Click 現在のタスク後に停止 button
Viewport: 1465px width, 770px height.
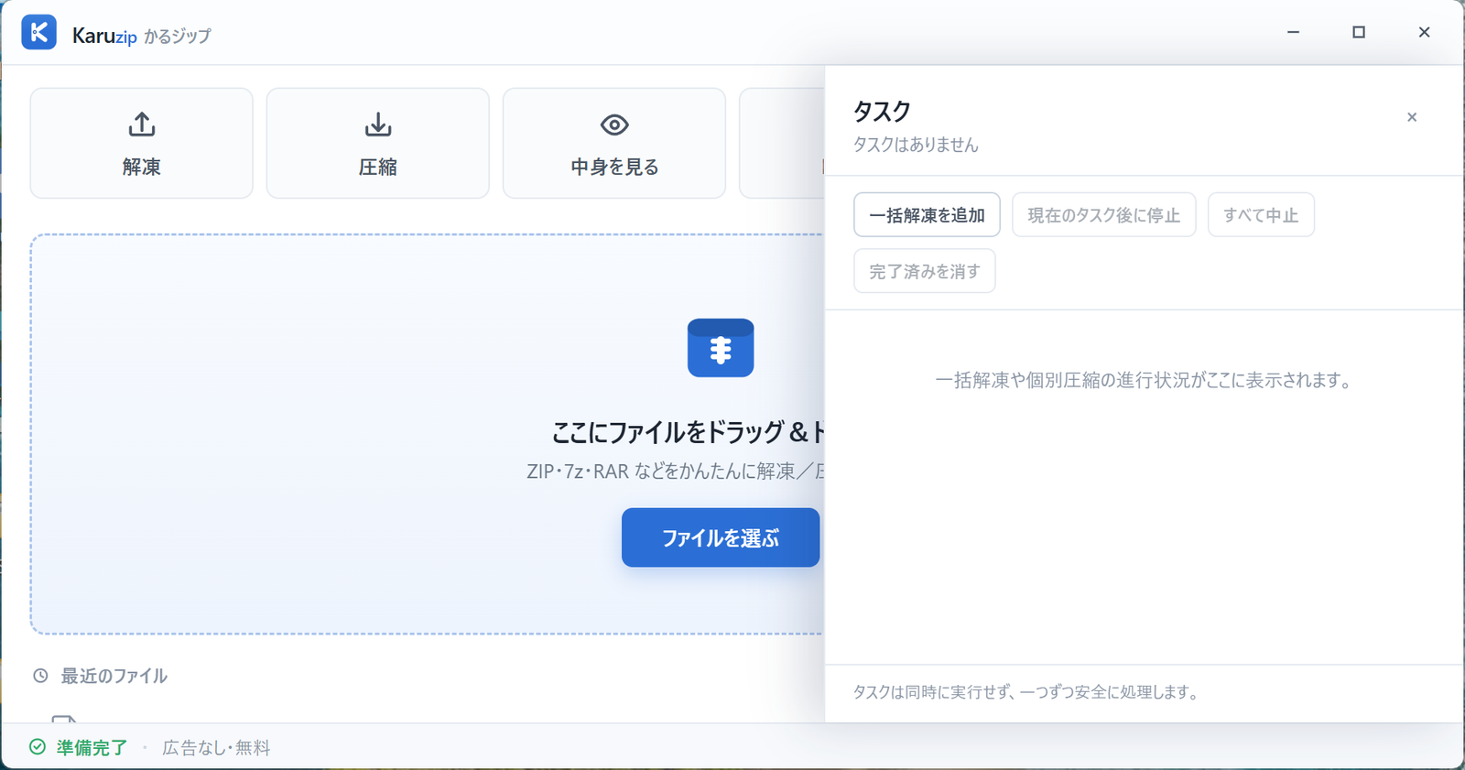1103,215
